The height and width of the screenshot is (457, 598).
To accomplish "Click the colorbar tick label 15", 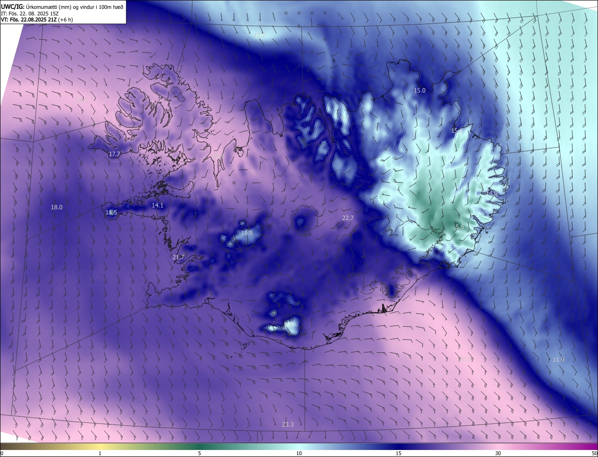I will (399, 453).
